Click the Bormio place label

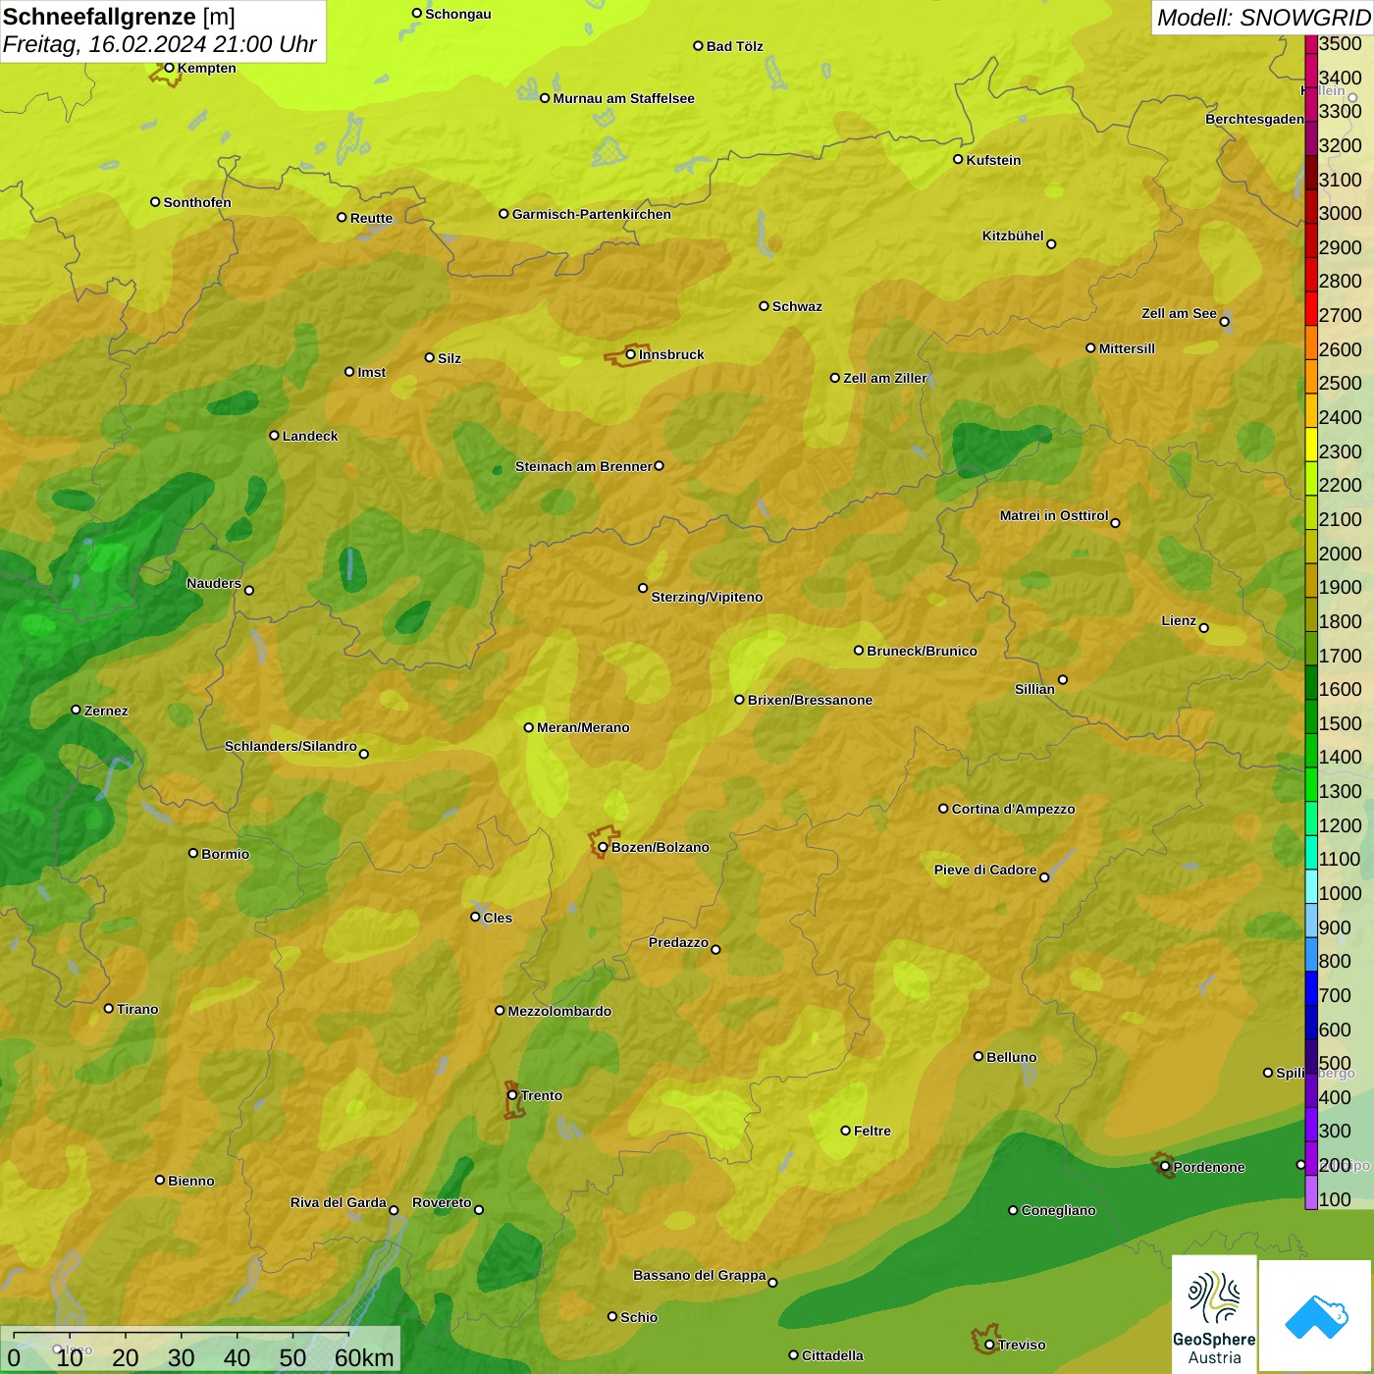pyautogui.click(x=225, y=854)
